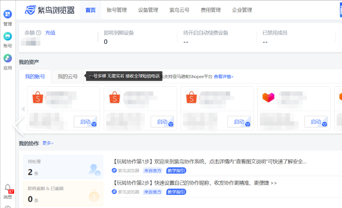
Task: Click the pink platform icon on the fourth card
Action: coord(268,97)
